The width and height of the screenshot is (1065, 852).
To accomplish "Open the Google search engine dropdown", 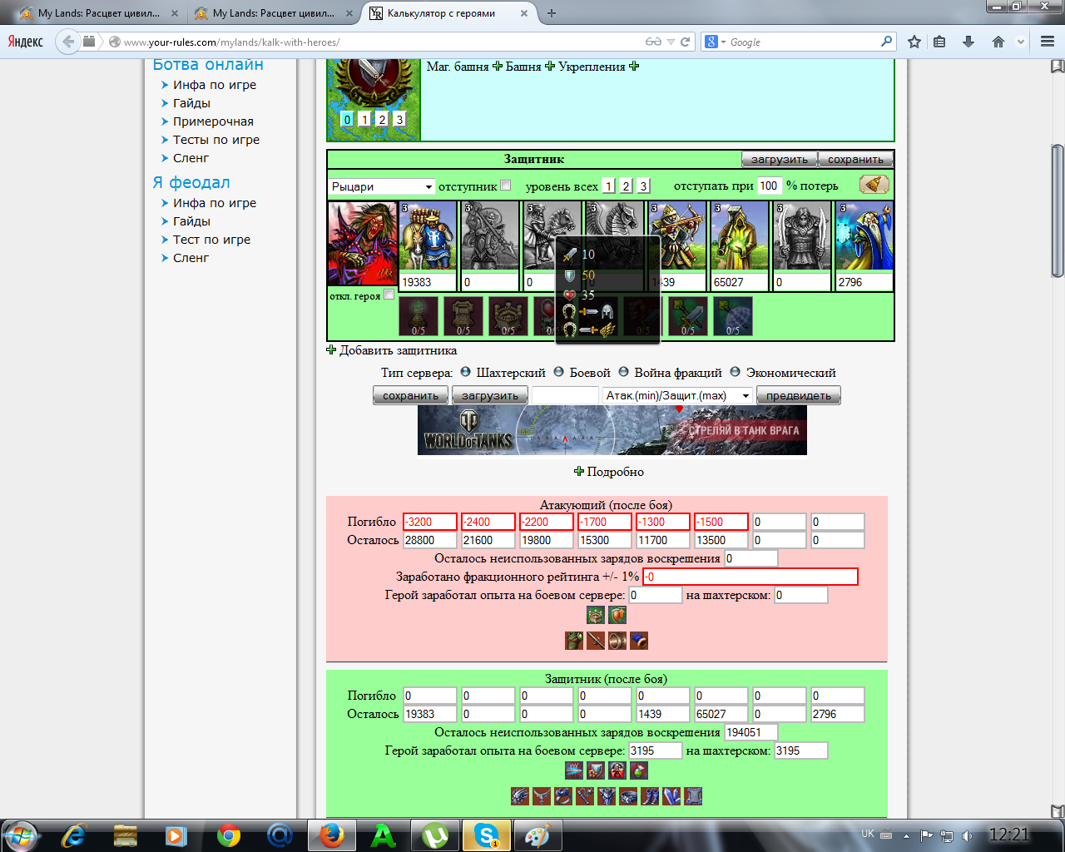I will [x=716, y=42].
